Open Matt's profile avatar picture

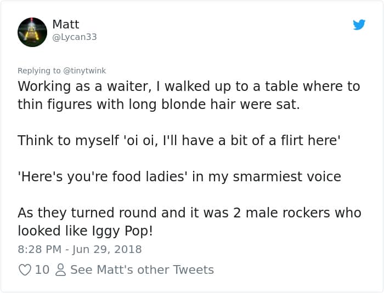[32, 32]
